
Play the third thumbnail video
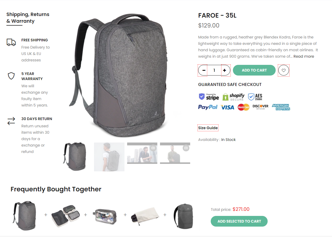coord(142,153)
